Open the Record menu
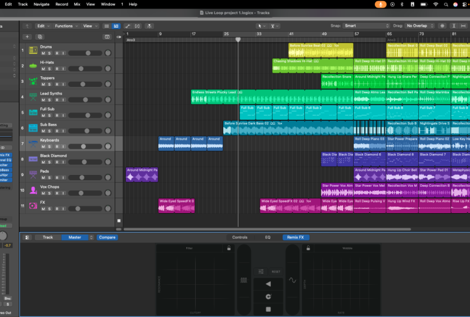 point(62,4)
